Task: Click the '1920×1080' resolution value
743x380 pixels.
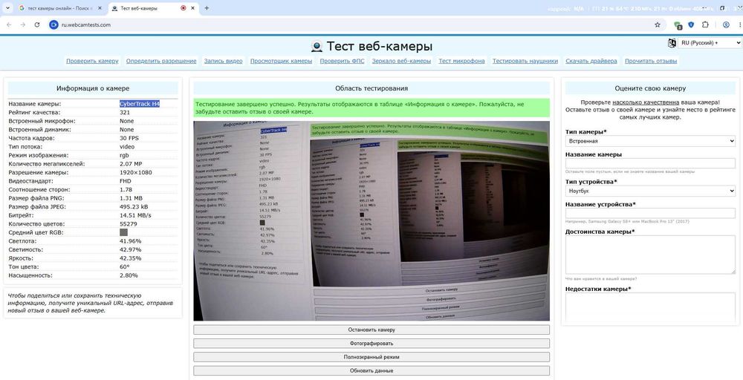Action: pyautogui.click(x=135, y=172)
